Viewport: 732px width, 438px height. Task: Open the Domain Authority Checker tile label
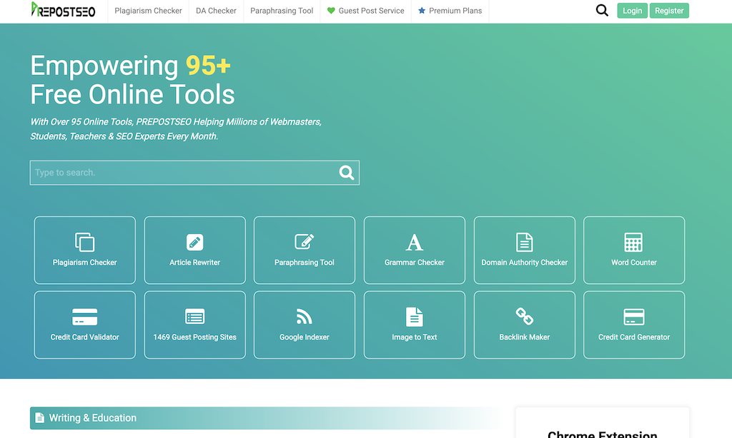(524, 263)
